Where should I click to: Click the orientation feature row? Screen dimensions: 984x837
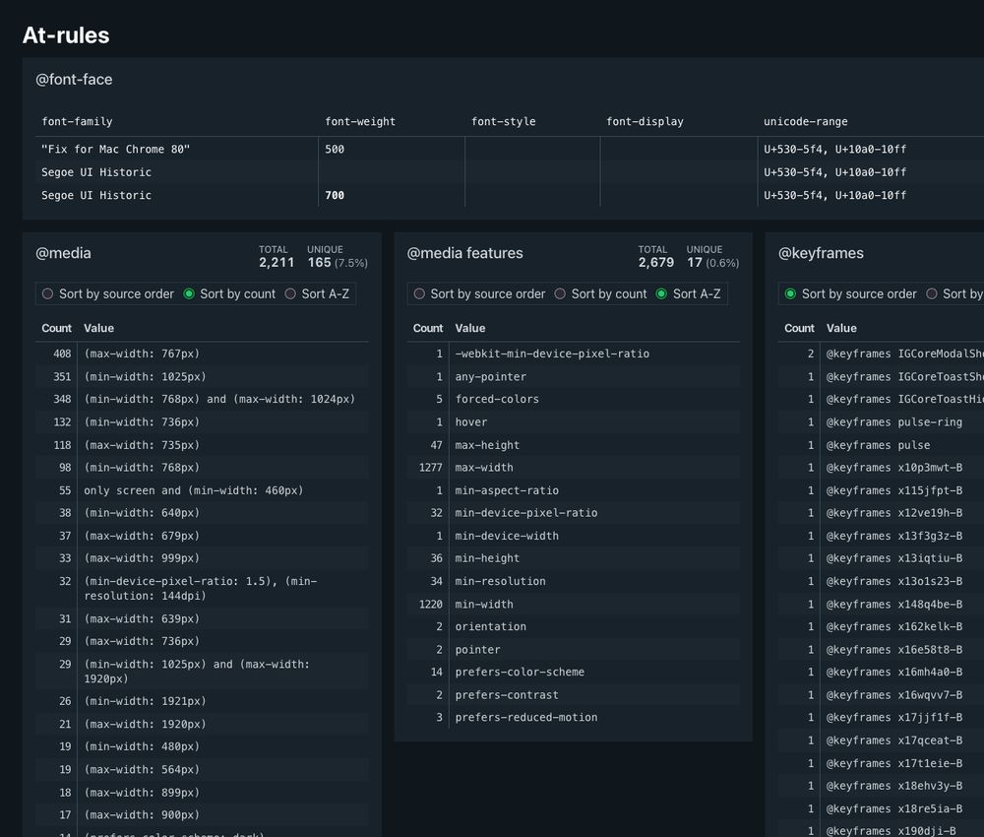(x=573, y=626)
